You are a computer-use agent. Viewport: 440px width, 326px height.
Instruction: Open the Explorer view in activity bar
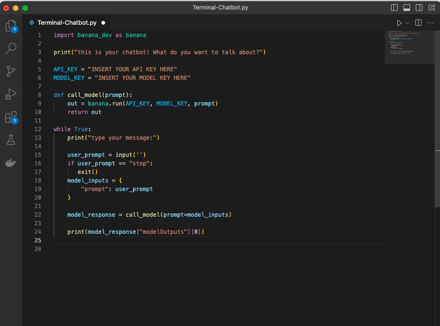tap(10, 26)
